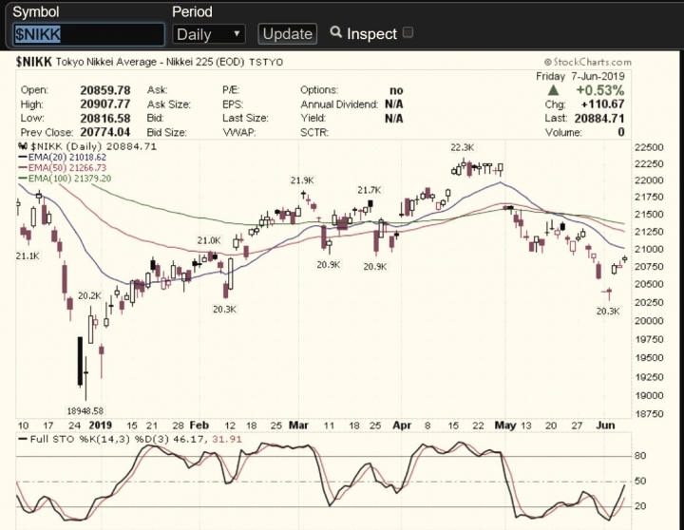Click the Open value 20859.78
The image size is (684, 530).
click(x=105, y=90)
